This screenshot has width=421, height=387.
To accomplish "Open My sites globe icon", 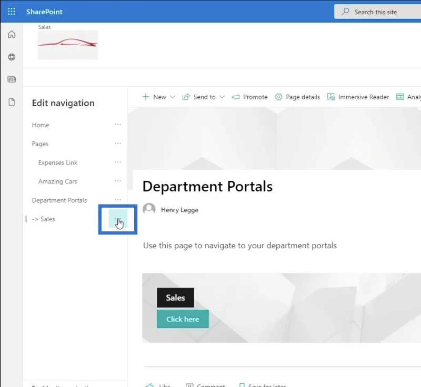I will (12, 57).
